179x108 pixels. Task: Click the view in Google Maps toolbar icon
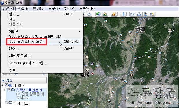click(x=152, y=14)
